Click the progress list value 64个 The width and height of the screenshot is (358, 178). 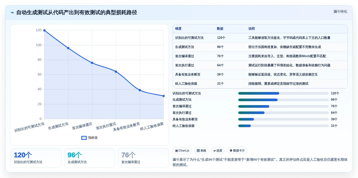coord(334,113)
